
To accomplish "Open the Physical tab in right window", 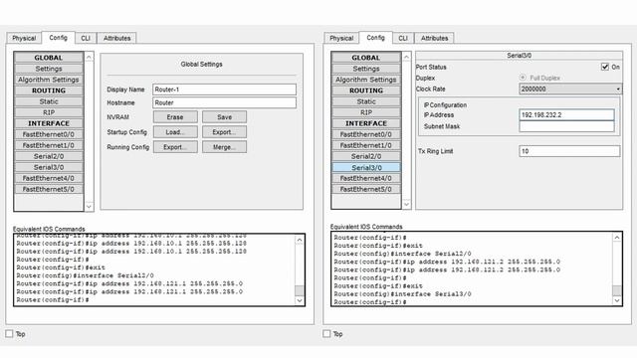I will click(x=341, y=38).
